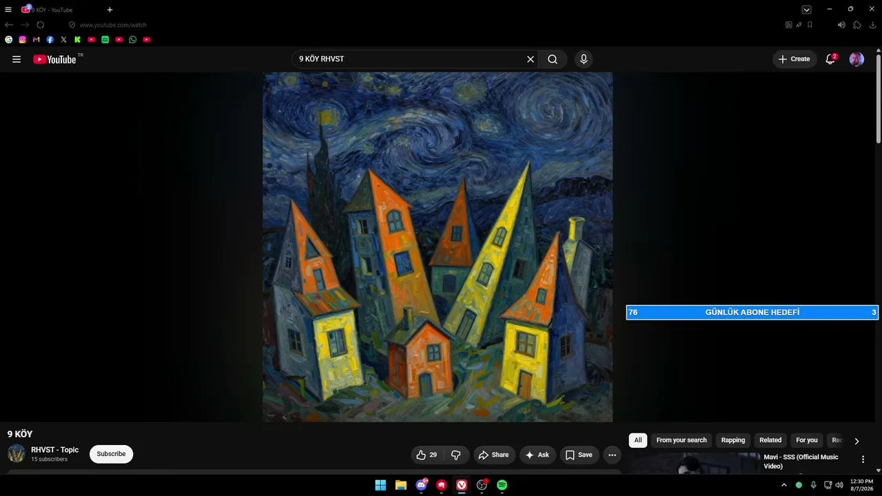
Task: Open the RSS feed icon in address bar
Action: [789, 25]
